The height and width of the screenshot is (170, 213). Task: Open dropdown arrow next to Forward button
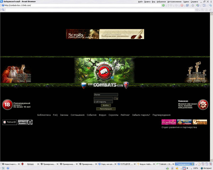tap(179, 6)
